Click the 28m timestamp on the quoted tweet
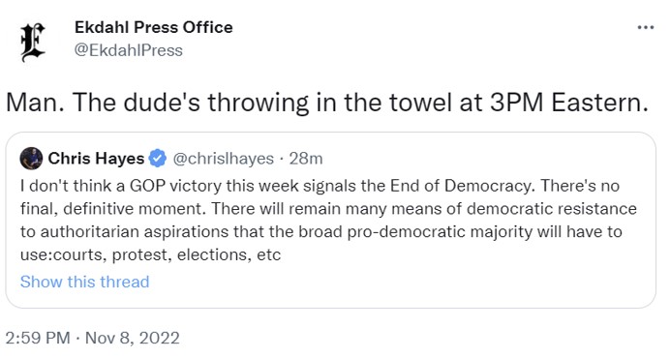The width and height of the screenshot is (670, 358). [306, 159]
